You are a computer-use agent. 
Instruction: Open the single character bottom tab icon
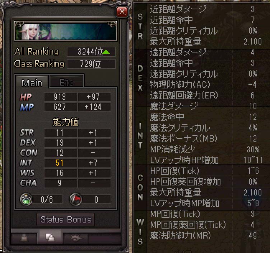point(24,238)
